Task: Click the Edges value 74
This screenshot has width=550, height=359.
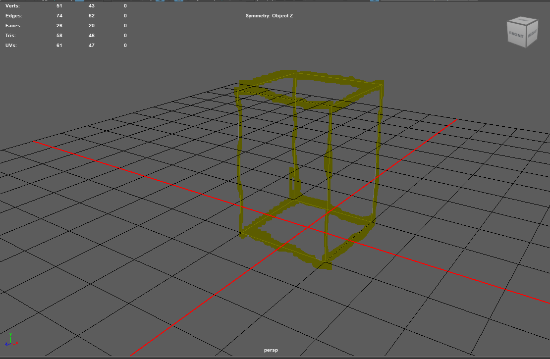Action: [x=59, y=16]
